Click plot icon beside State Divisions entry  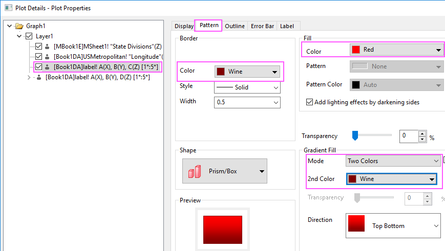point(47,47)
